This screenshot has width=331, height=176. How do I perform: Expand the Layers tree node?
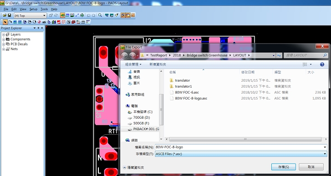click(3, 34)
